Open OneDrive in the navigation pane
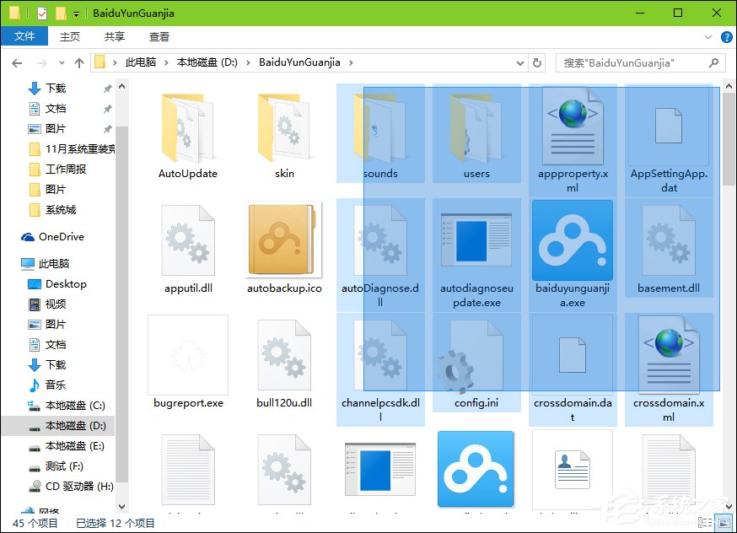 pyautogui.click(x=62, y=237)
